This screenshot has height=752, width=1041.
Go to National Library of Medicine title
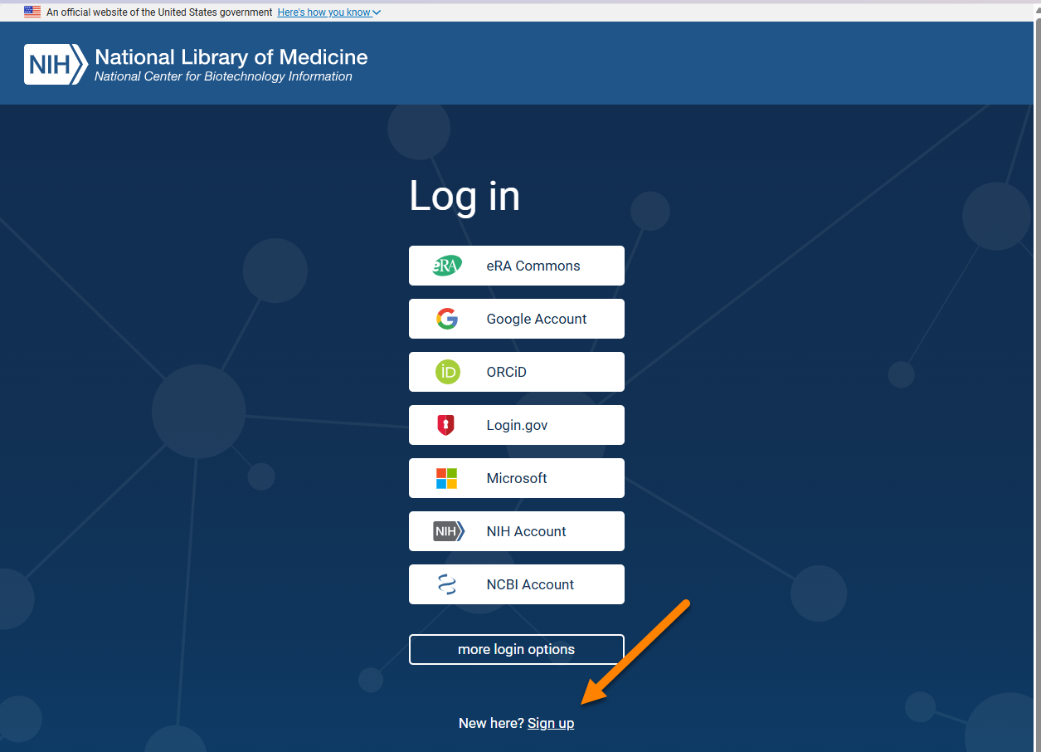pyautogui.click(x=231, y=57)
